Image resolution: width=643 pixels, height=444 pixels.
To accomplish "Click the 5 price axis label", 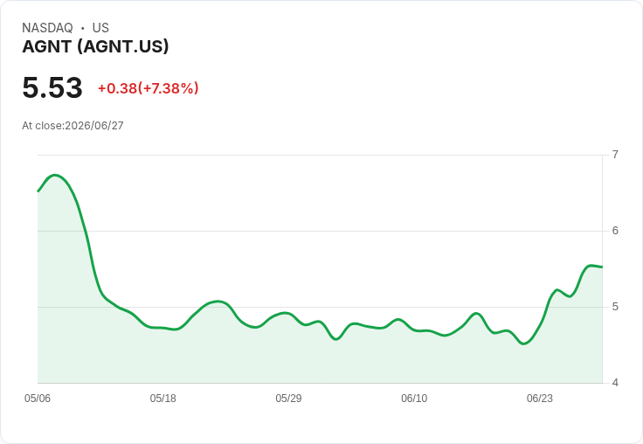I will point(615,307).
